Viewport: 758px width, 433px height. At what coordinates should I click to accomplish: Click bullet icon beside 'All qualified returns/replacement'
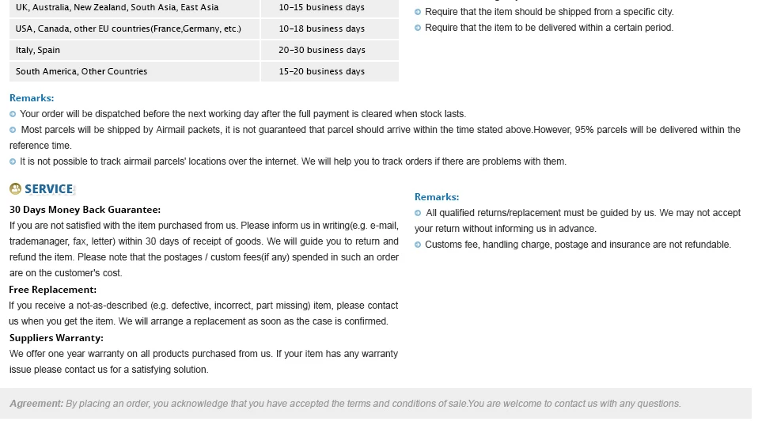[x=418, y=213]
